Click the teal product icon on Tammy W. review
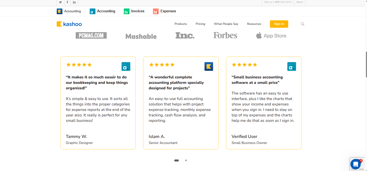The height and width of the screenshot is (171, 367). (126, 66)
